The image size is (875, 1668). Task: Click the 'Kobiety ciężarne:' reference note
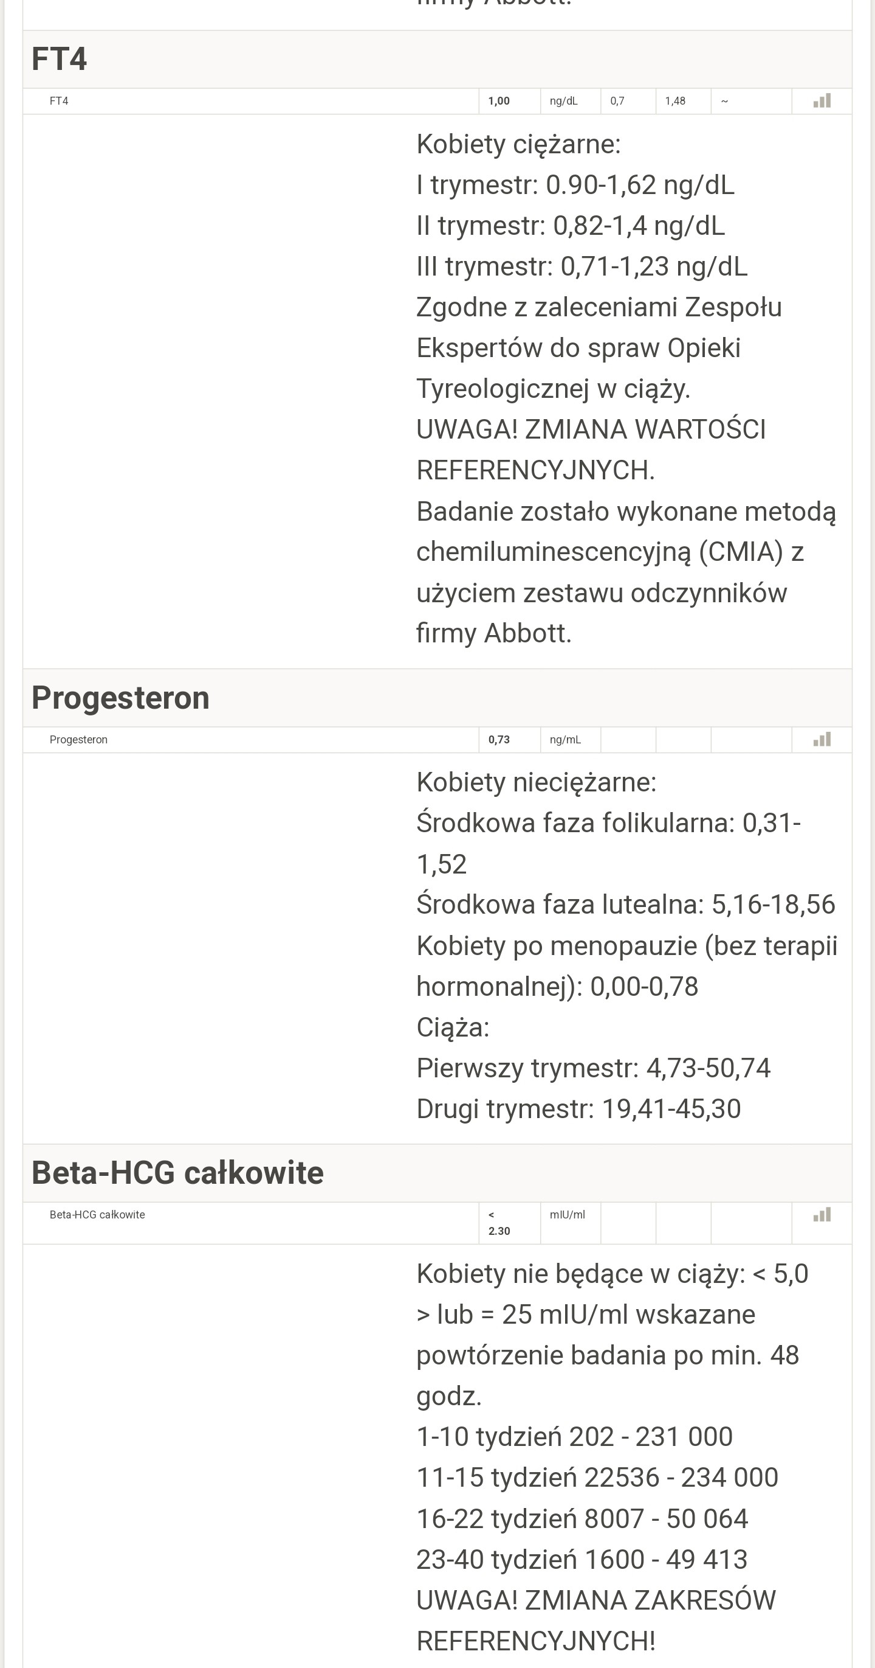(518, 144)
